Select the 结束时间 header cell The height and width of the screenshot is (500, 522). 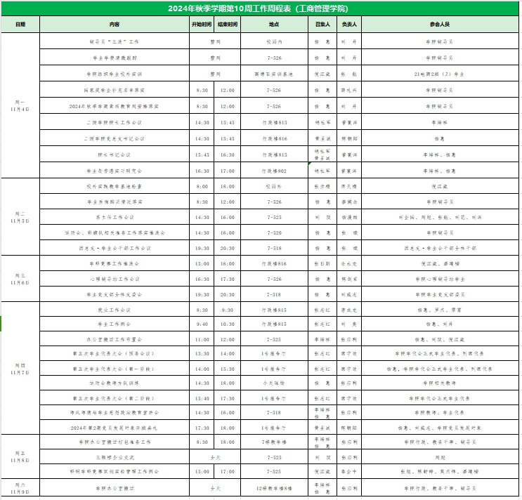point(227,23)
